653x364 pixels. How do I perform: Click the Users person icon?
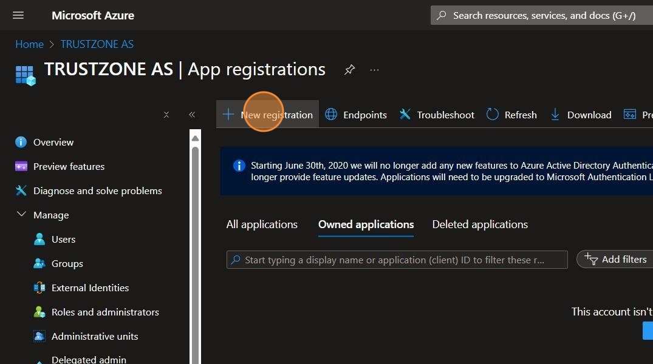[39, 239]
